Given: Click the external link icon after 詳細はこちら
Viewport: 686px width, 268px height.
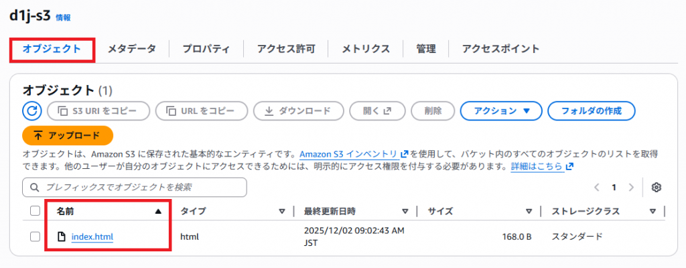Looking at the screenshot, I should click(x=569, y=166).
